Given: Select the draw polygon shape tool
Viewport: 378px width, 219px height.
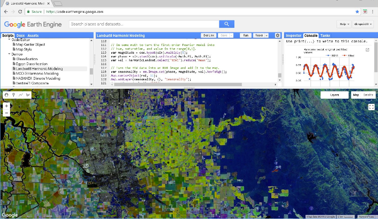Looking at the screenshot, I should (28, 95).
